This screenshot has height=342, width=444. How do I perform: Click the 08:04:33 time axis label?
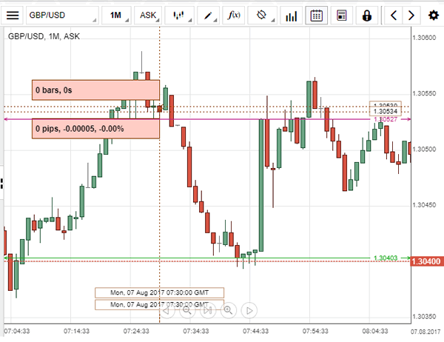(x=375, y=331)
